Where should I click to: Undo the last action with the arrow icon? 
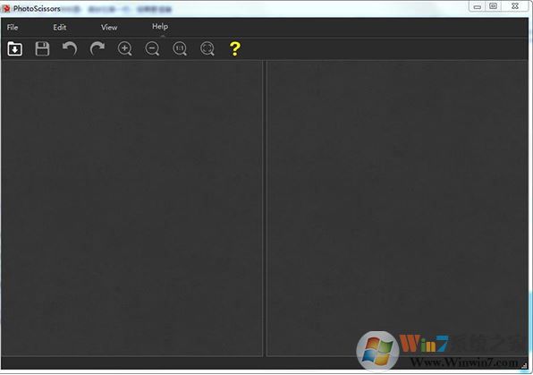tap(70, 48)
